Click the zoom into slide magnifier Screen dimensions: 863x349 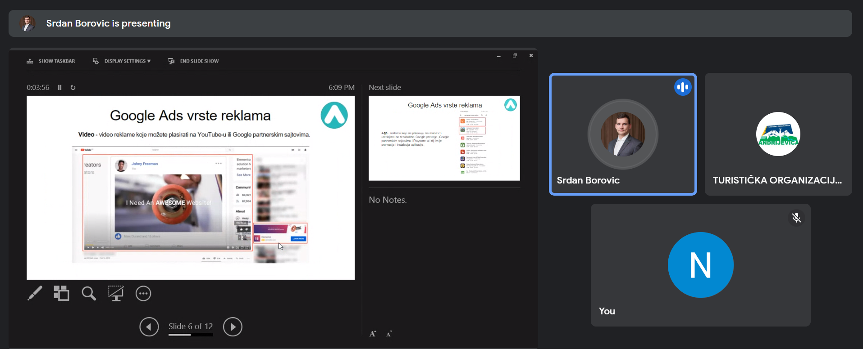[89, 294]
